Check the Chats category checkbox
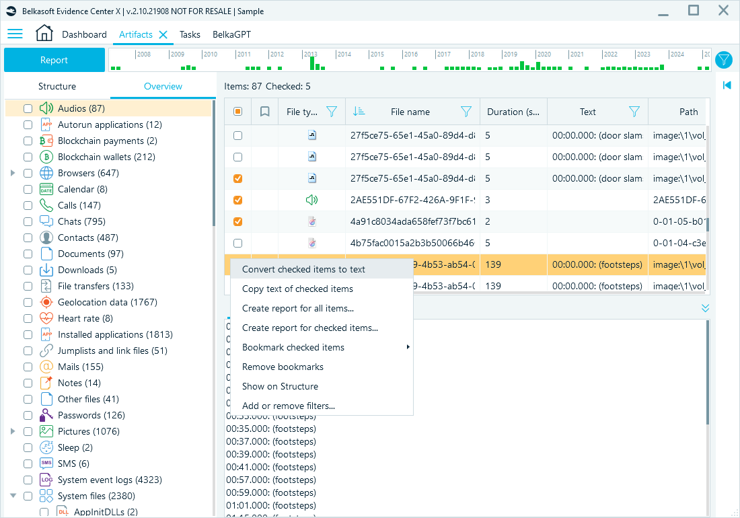740x518 pixels. (28, 221)
